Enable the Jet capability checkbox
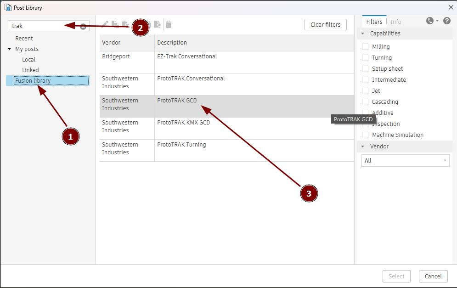Image resolution: width=457 pixels, height=288 pixels. [x=365, y=90]
